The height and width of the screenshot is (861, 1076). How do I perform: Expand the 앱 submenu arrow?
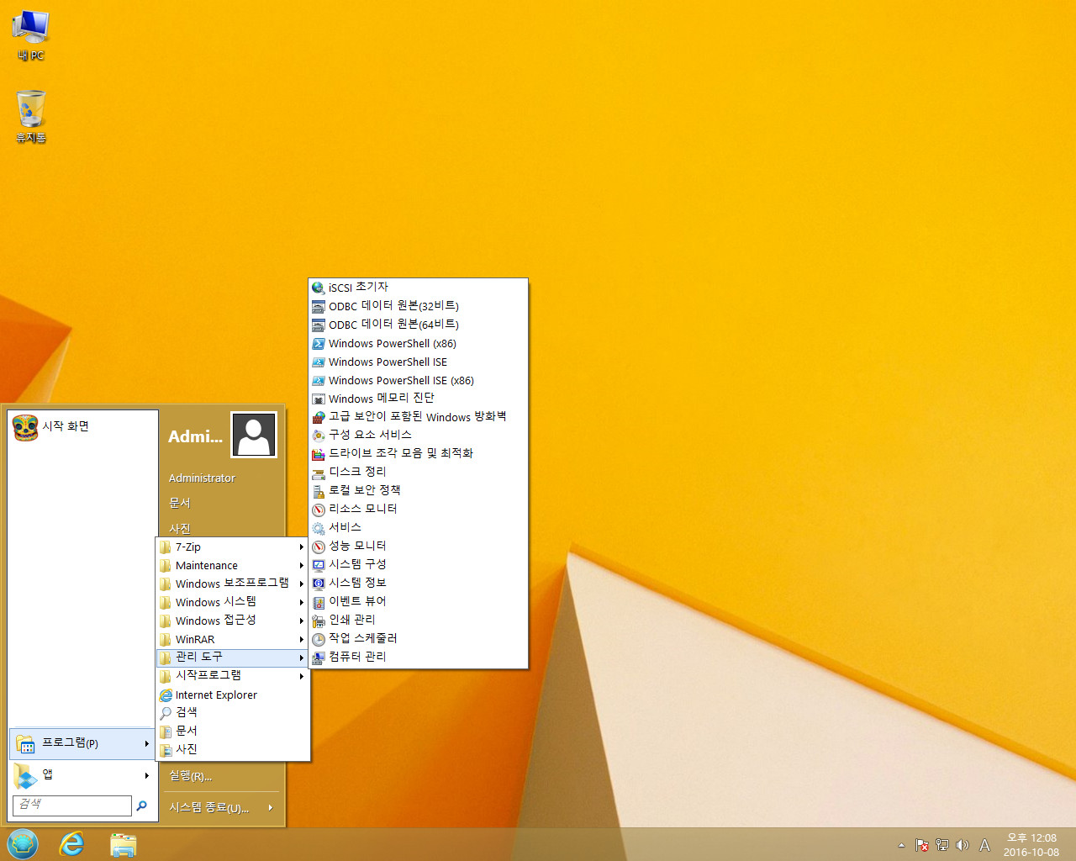click(x=146, y=775)
